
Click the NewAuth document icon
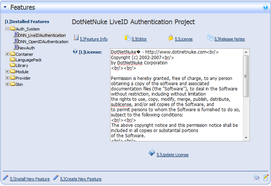pyautogui.click(x=16, y=47)
